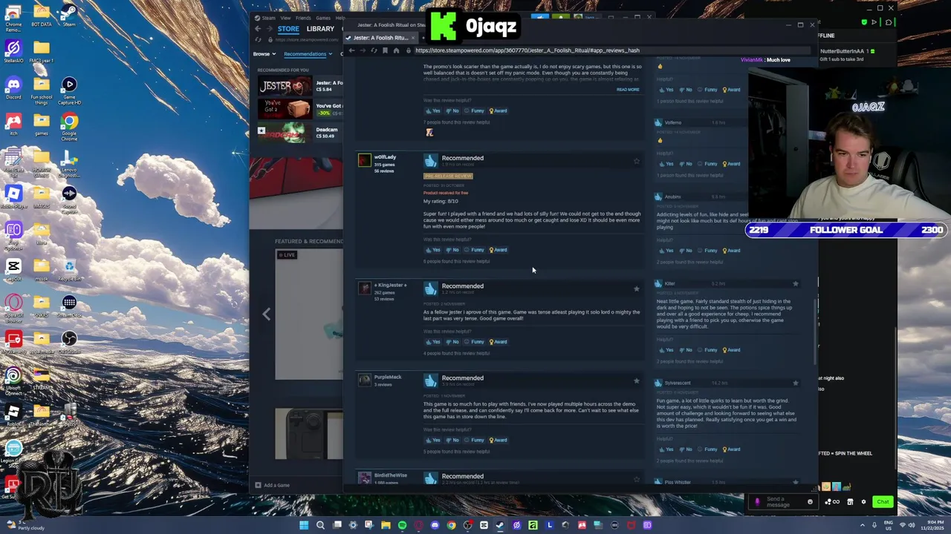The height and width of the screenshot is (534, 951).
Task: Open Windows Start menu
Action: (x=304, y=525)
